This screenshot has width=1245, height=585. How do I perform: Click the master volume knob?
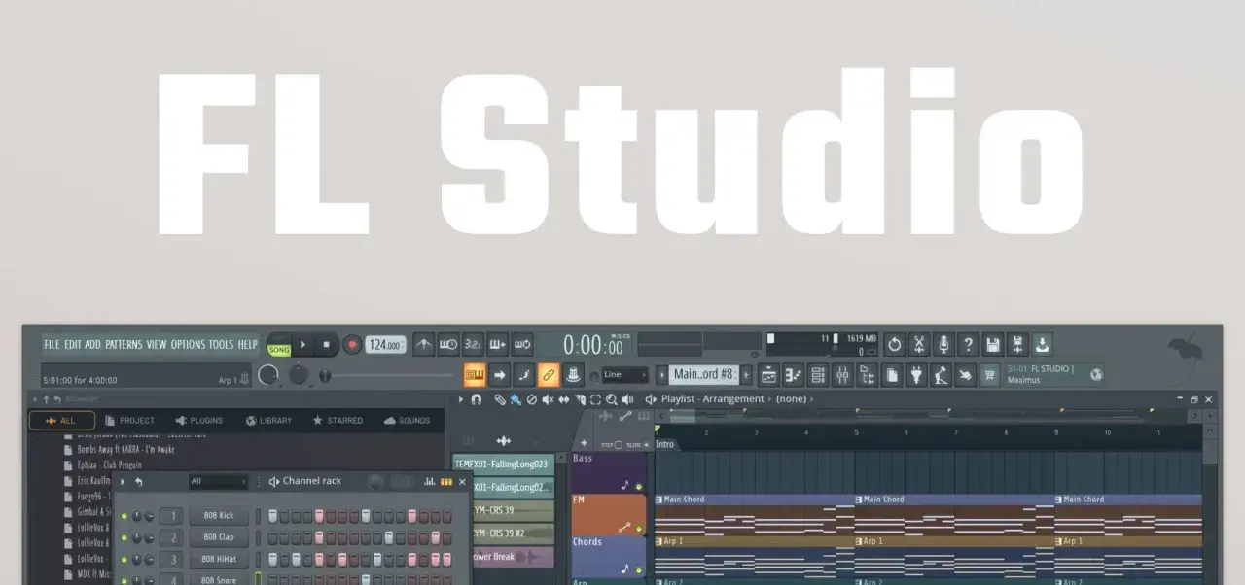pyautogui.click(x=267, y=374)
